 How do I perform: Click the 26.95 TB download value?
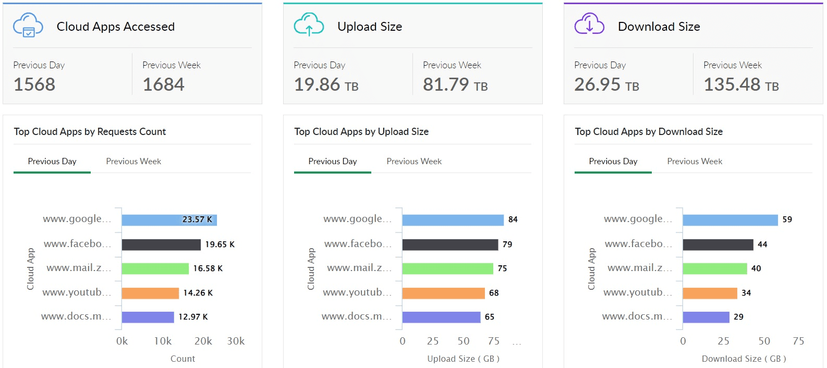(607, 84)
